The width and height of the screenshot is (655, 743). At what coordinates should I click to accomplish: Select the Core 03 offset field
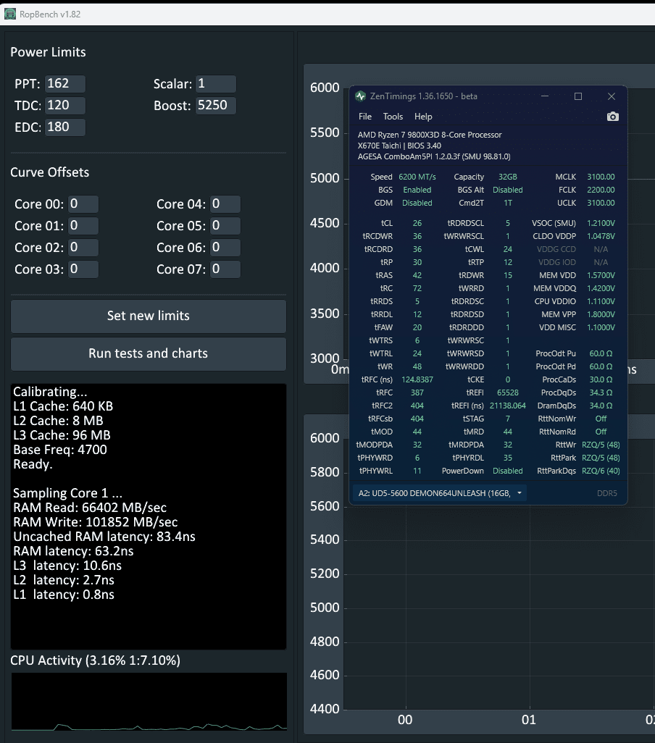pos(83,269)
